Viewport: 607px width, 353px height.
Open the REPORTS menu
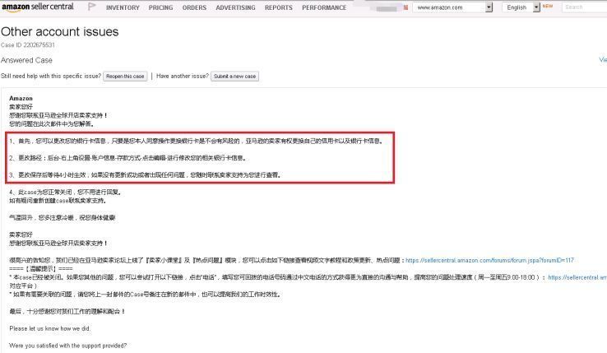279,7
